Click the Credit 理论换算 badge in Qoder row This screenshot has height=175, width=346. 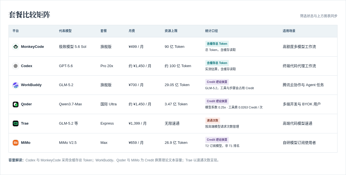(217, 101)
